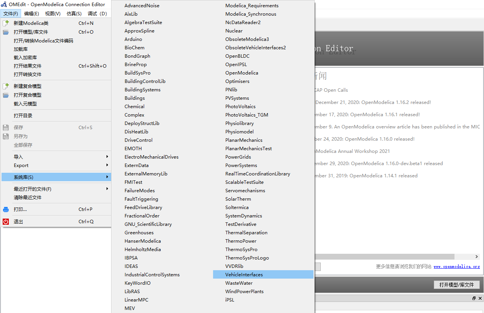The width and height of the screenshot is (484, 313).
Task: Click the Open Composite Model icon
Action: point(5,94)
